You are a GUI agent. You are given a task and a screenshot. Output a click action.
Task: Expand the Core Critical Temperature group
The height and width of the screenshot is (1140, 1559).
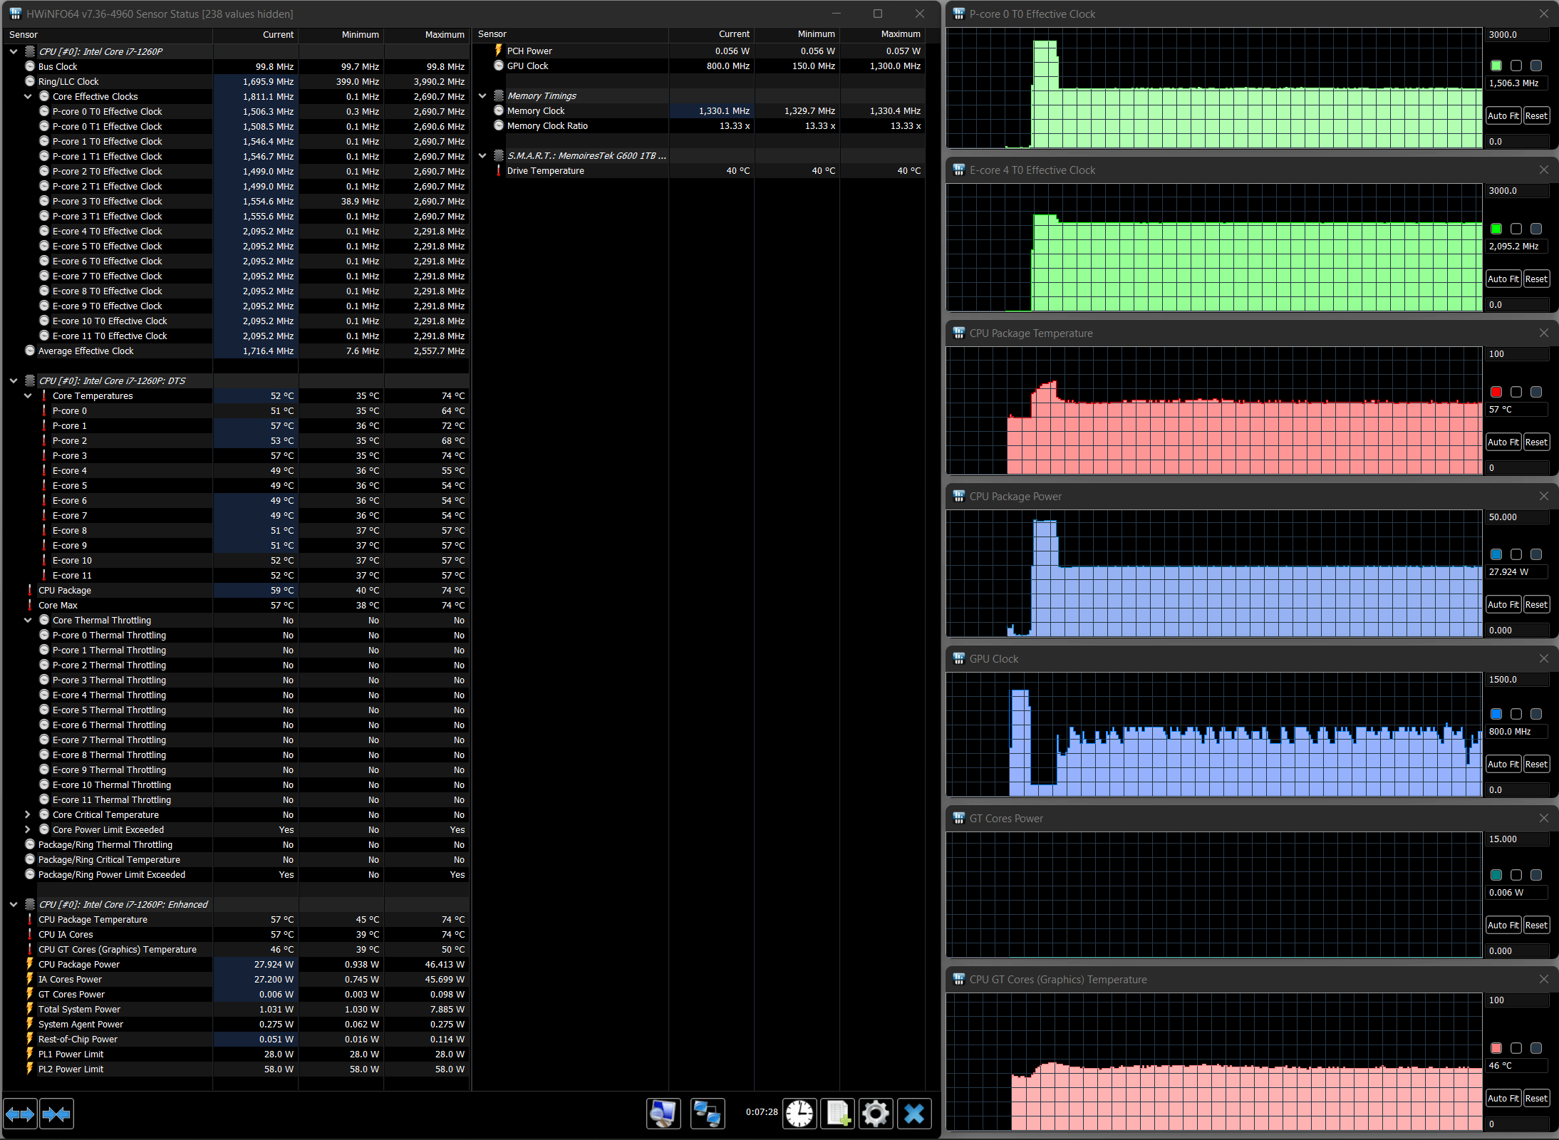click(28, 814)
